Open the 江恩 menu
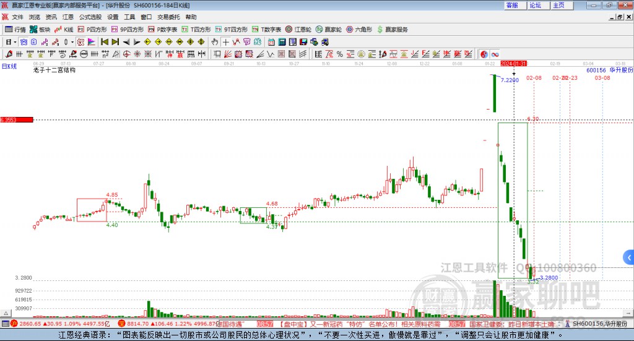634x341 pixels. [68, 17]
